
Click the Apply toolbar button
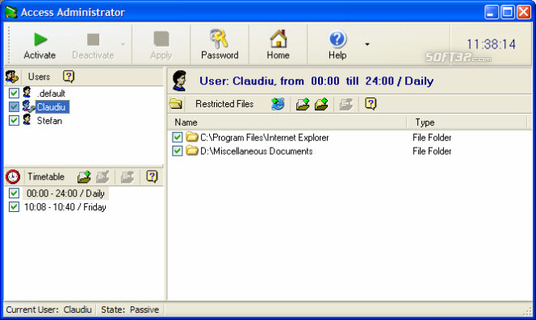point(161,45)
